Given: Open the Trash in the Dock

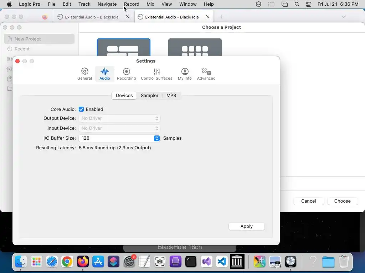Looking at the screenshot, I should point(344,261).
